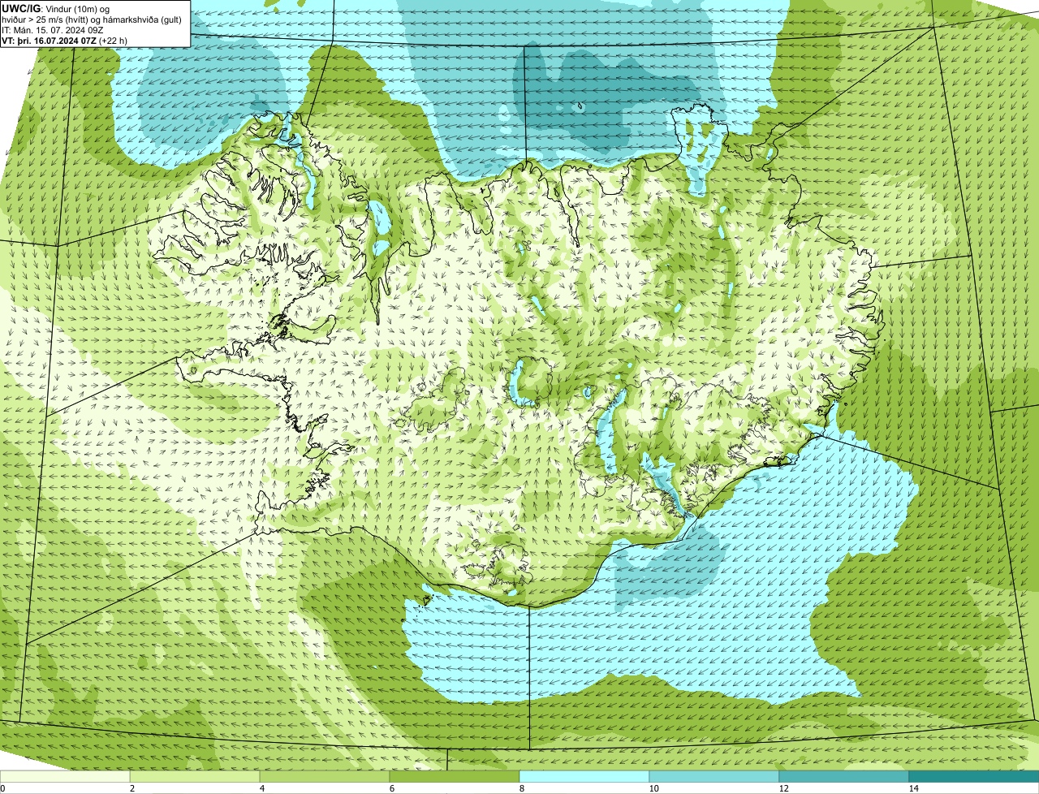Click the '4' label on the scale bar
The image size is (1039, 794).
pos(262,788)
